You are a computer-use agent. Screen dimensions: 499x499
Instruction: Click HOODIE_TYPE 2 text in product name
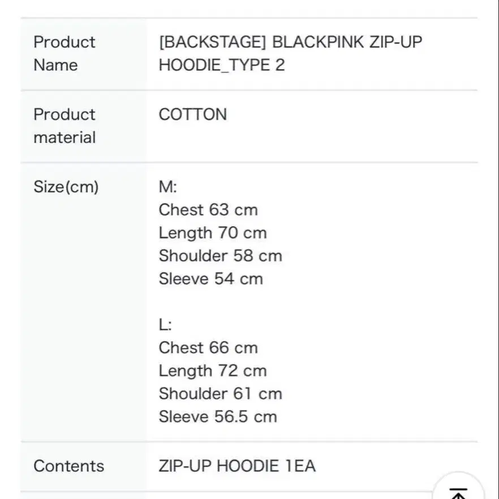coord(222,65)
